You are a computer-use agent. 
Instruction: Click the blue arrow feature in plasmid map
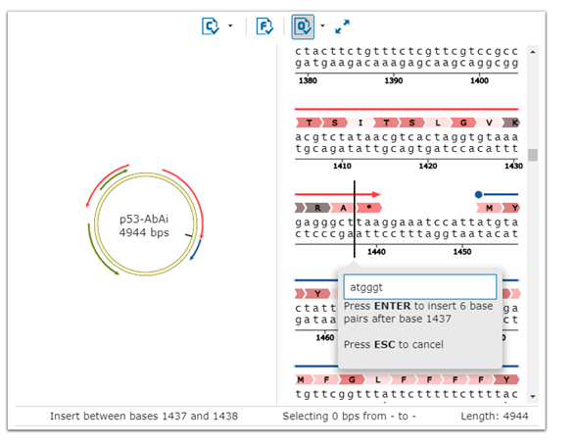[196, 250]
